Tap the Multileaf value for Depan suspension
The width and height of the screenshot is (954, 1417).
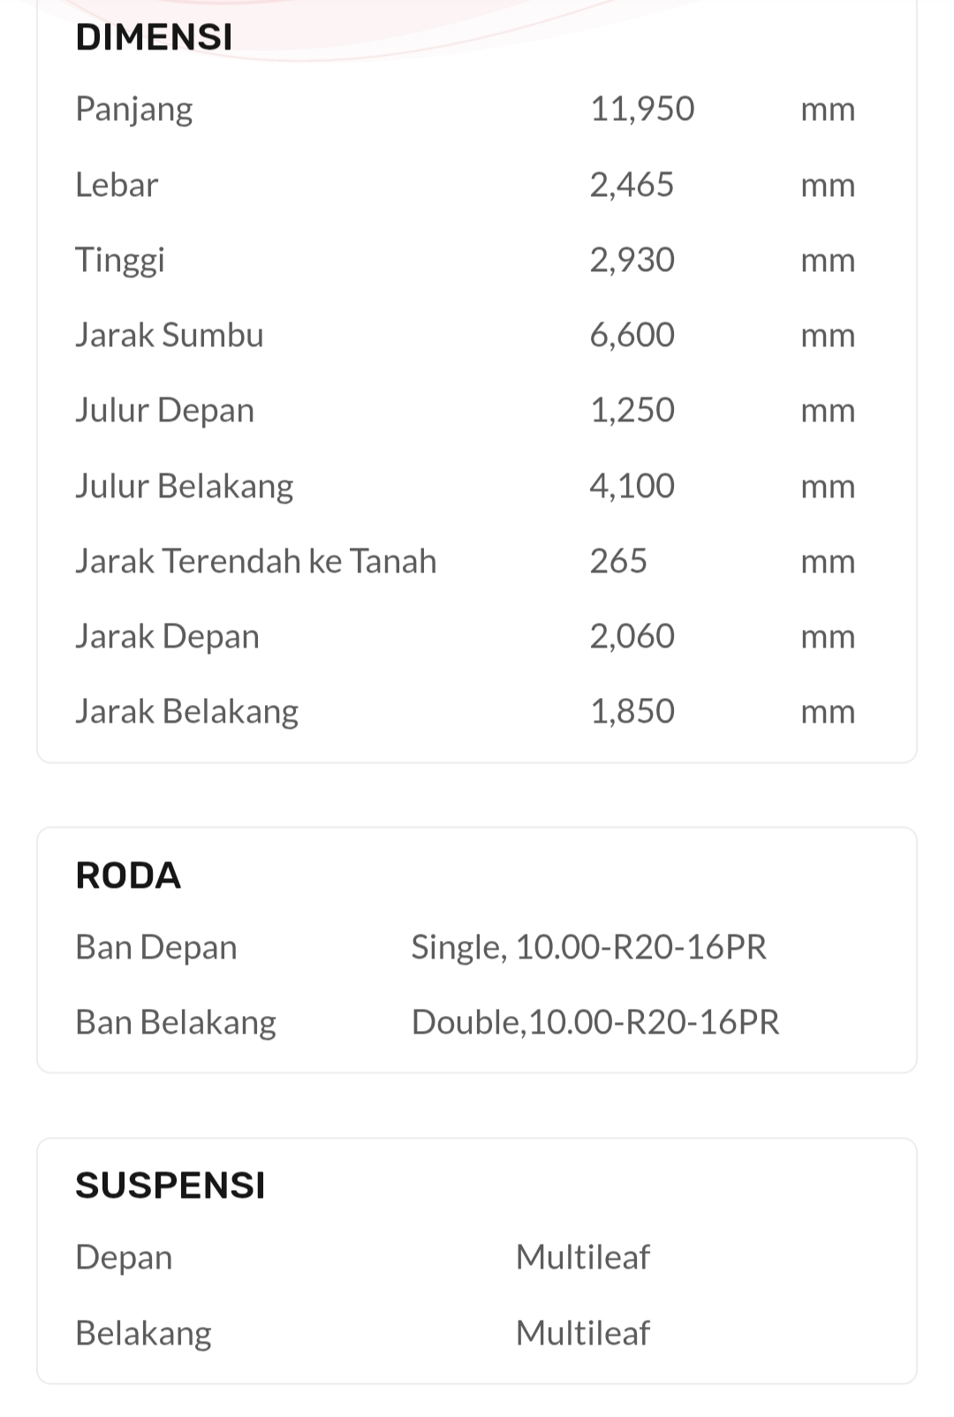(x=583, y=1257)
